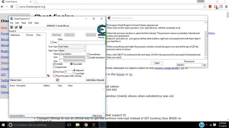Viewport: 229px width, 128px height.
Task: Open the GIT link in the website sidebar
Action: coord(3,75)
